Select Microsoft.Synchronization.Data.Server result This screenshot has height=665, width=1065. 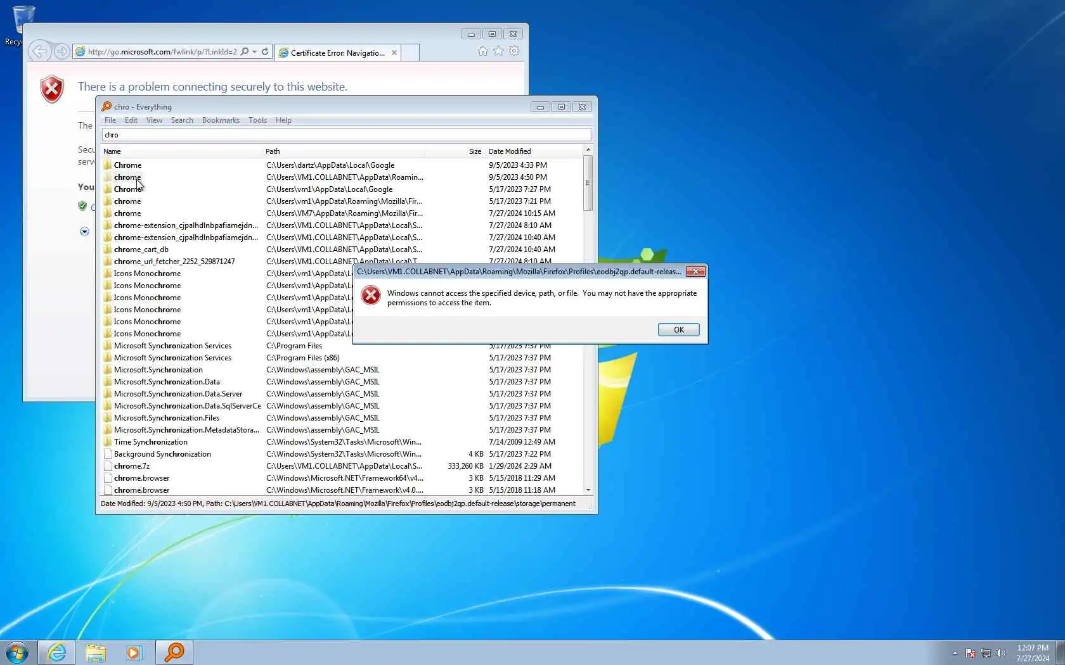178,394
